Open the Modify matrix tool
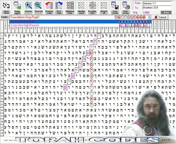The image size is (176, 144). tap(17, 7)
